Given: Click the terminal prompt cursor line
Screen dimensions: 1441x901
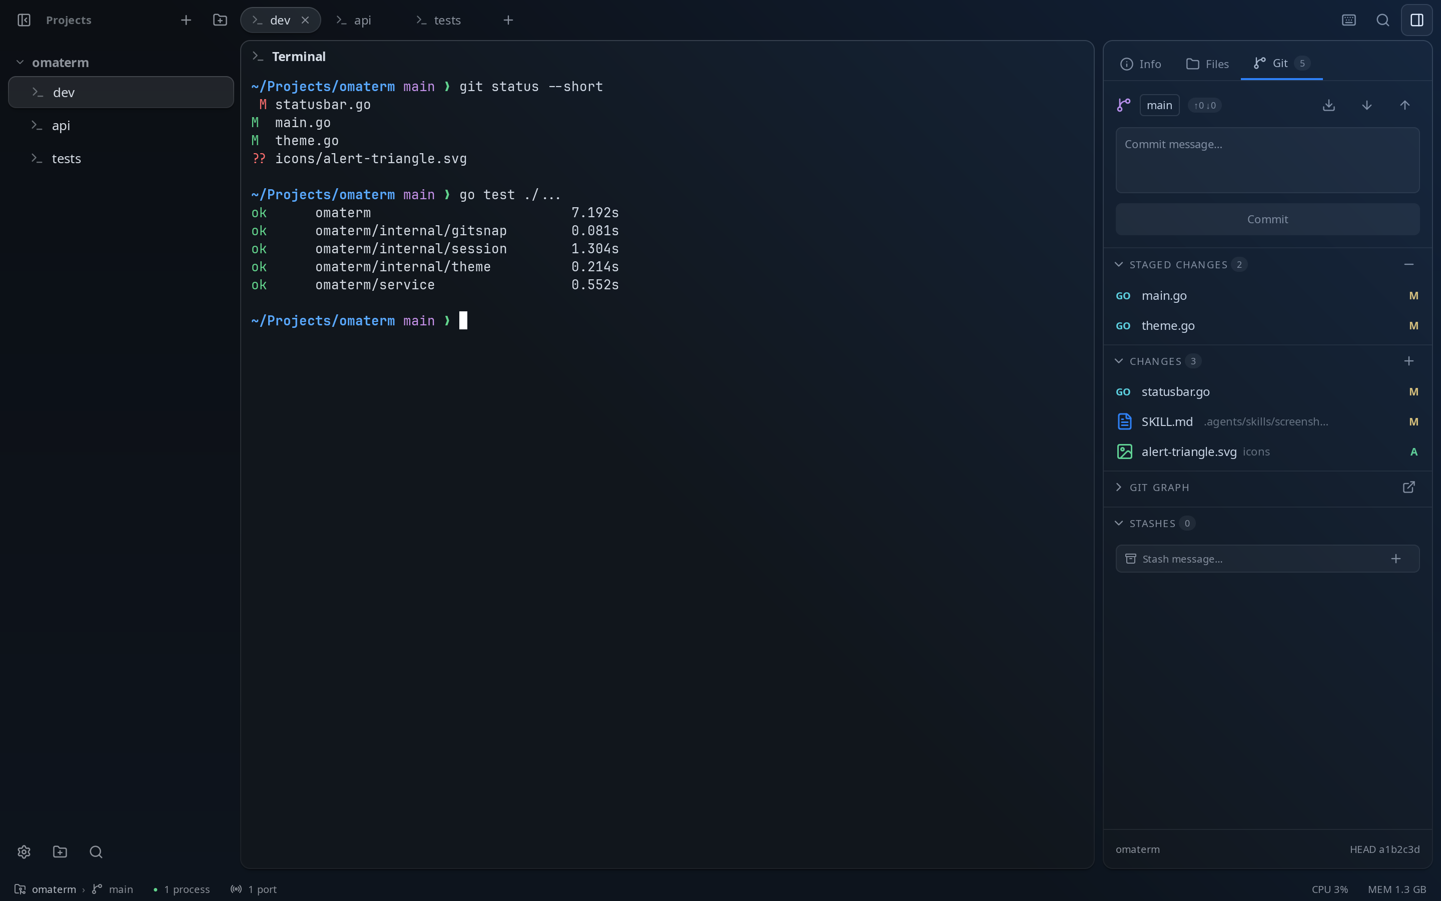Looking at the screenshot, I should point(359,320).
